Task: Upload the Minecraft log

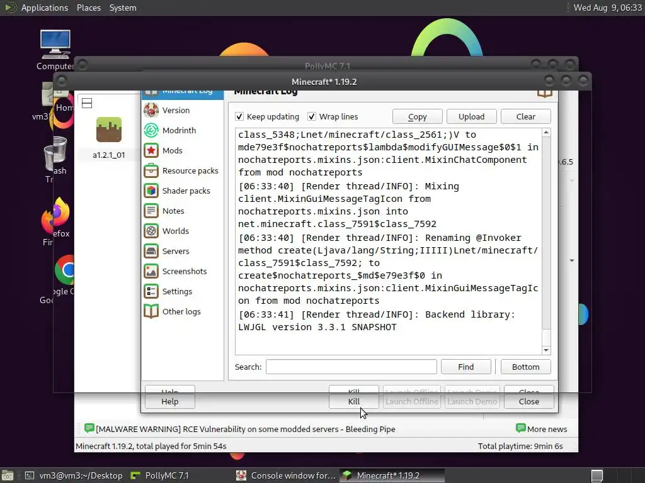Action: tap(471, 116)
